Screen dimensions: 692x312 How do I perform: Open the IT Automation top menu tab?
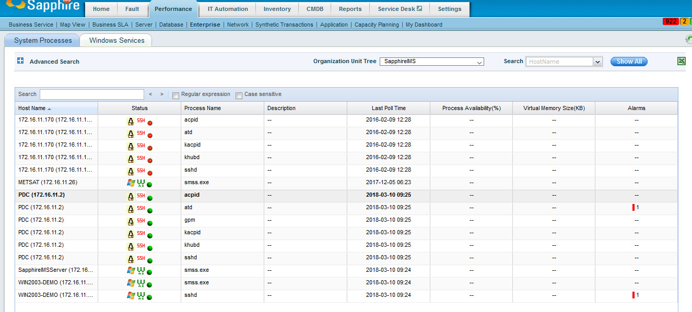point(228,9)
